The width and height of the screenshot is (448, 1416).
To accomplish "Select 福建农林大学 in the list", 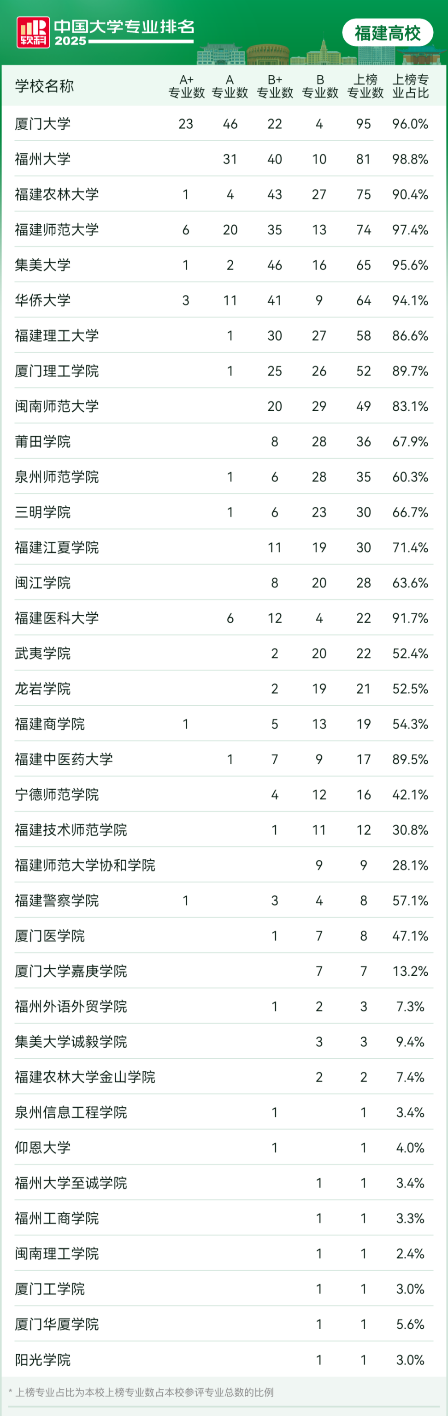I will pos(57,195).
